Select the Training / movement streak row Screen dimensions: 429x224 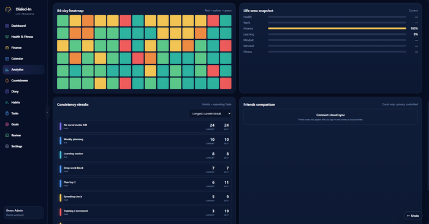pyautogui.click(x=144, y=212)
